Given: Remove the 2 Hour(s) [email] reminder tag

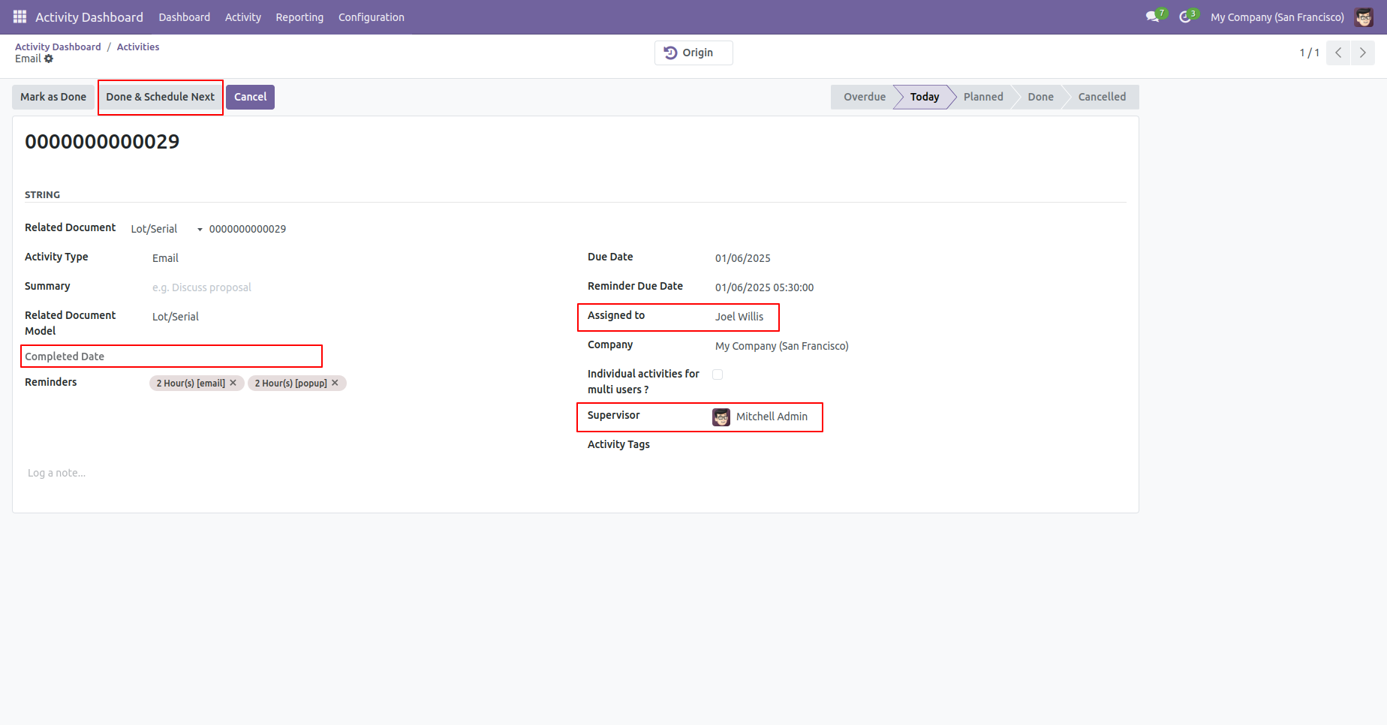Looking at the screenshot, I should (233, 383).
